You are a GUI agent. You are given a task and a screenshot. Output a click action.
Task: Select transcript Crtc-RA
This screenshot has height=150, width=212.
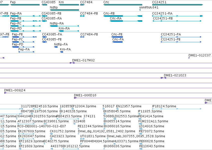(x=126, y=21)
